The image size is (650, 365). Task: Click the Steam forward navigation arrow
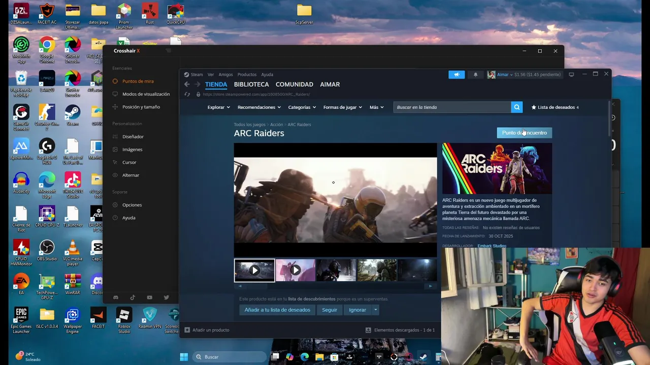click(197, 85)
